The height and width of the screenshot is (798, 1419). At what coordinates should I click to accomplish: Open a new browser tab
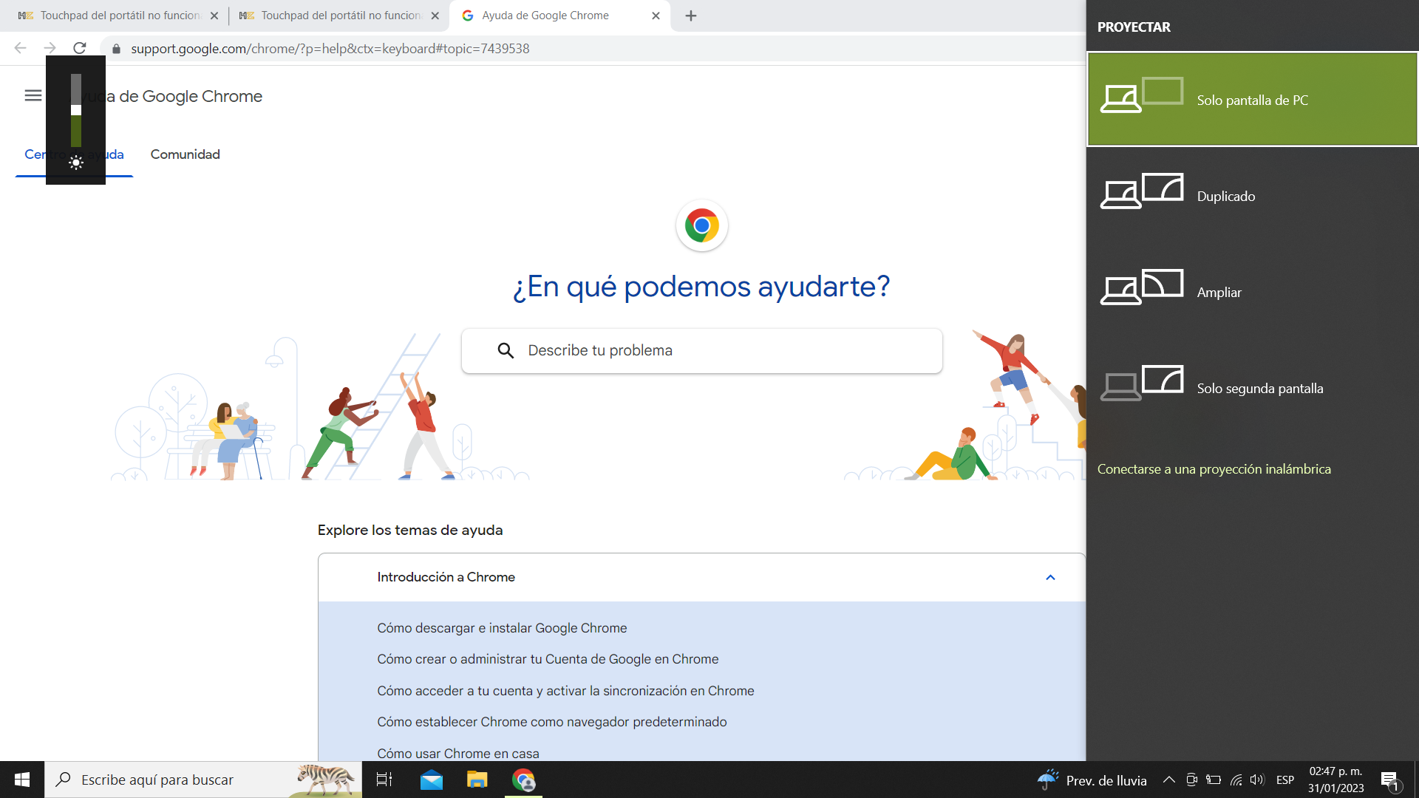[691, 16]
